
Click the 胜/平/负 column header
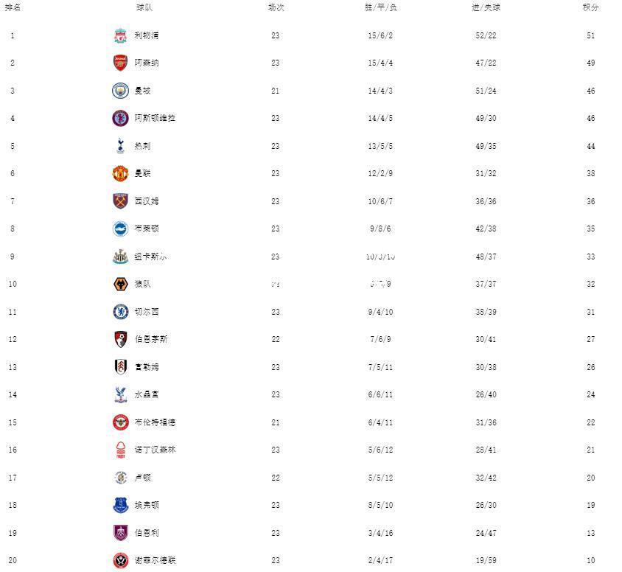[x=380, y=7]
